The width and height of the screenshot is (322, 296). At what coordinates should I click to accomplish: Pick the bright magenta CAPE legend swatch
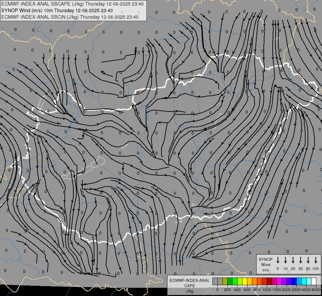pos(279,281)
